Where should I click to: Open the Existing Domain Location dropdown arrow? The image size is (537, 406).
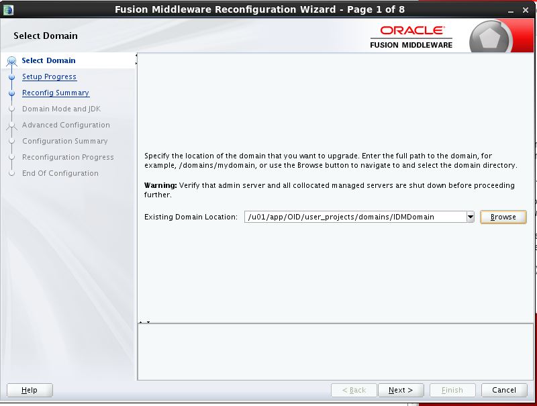pyautogui.click(x=471, y=217)
